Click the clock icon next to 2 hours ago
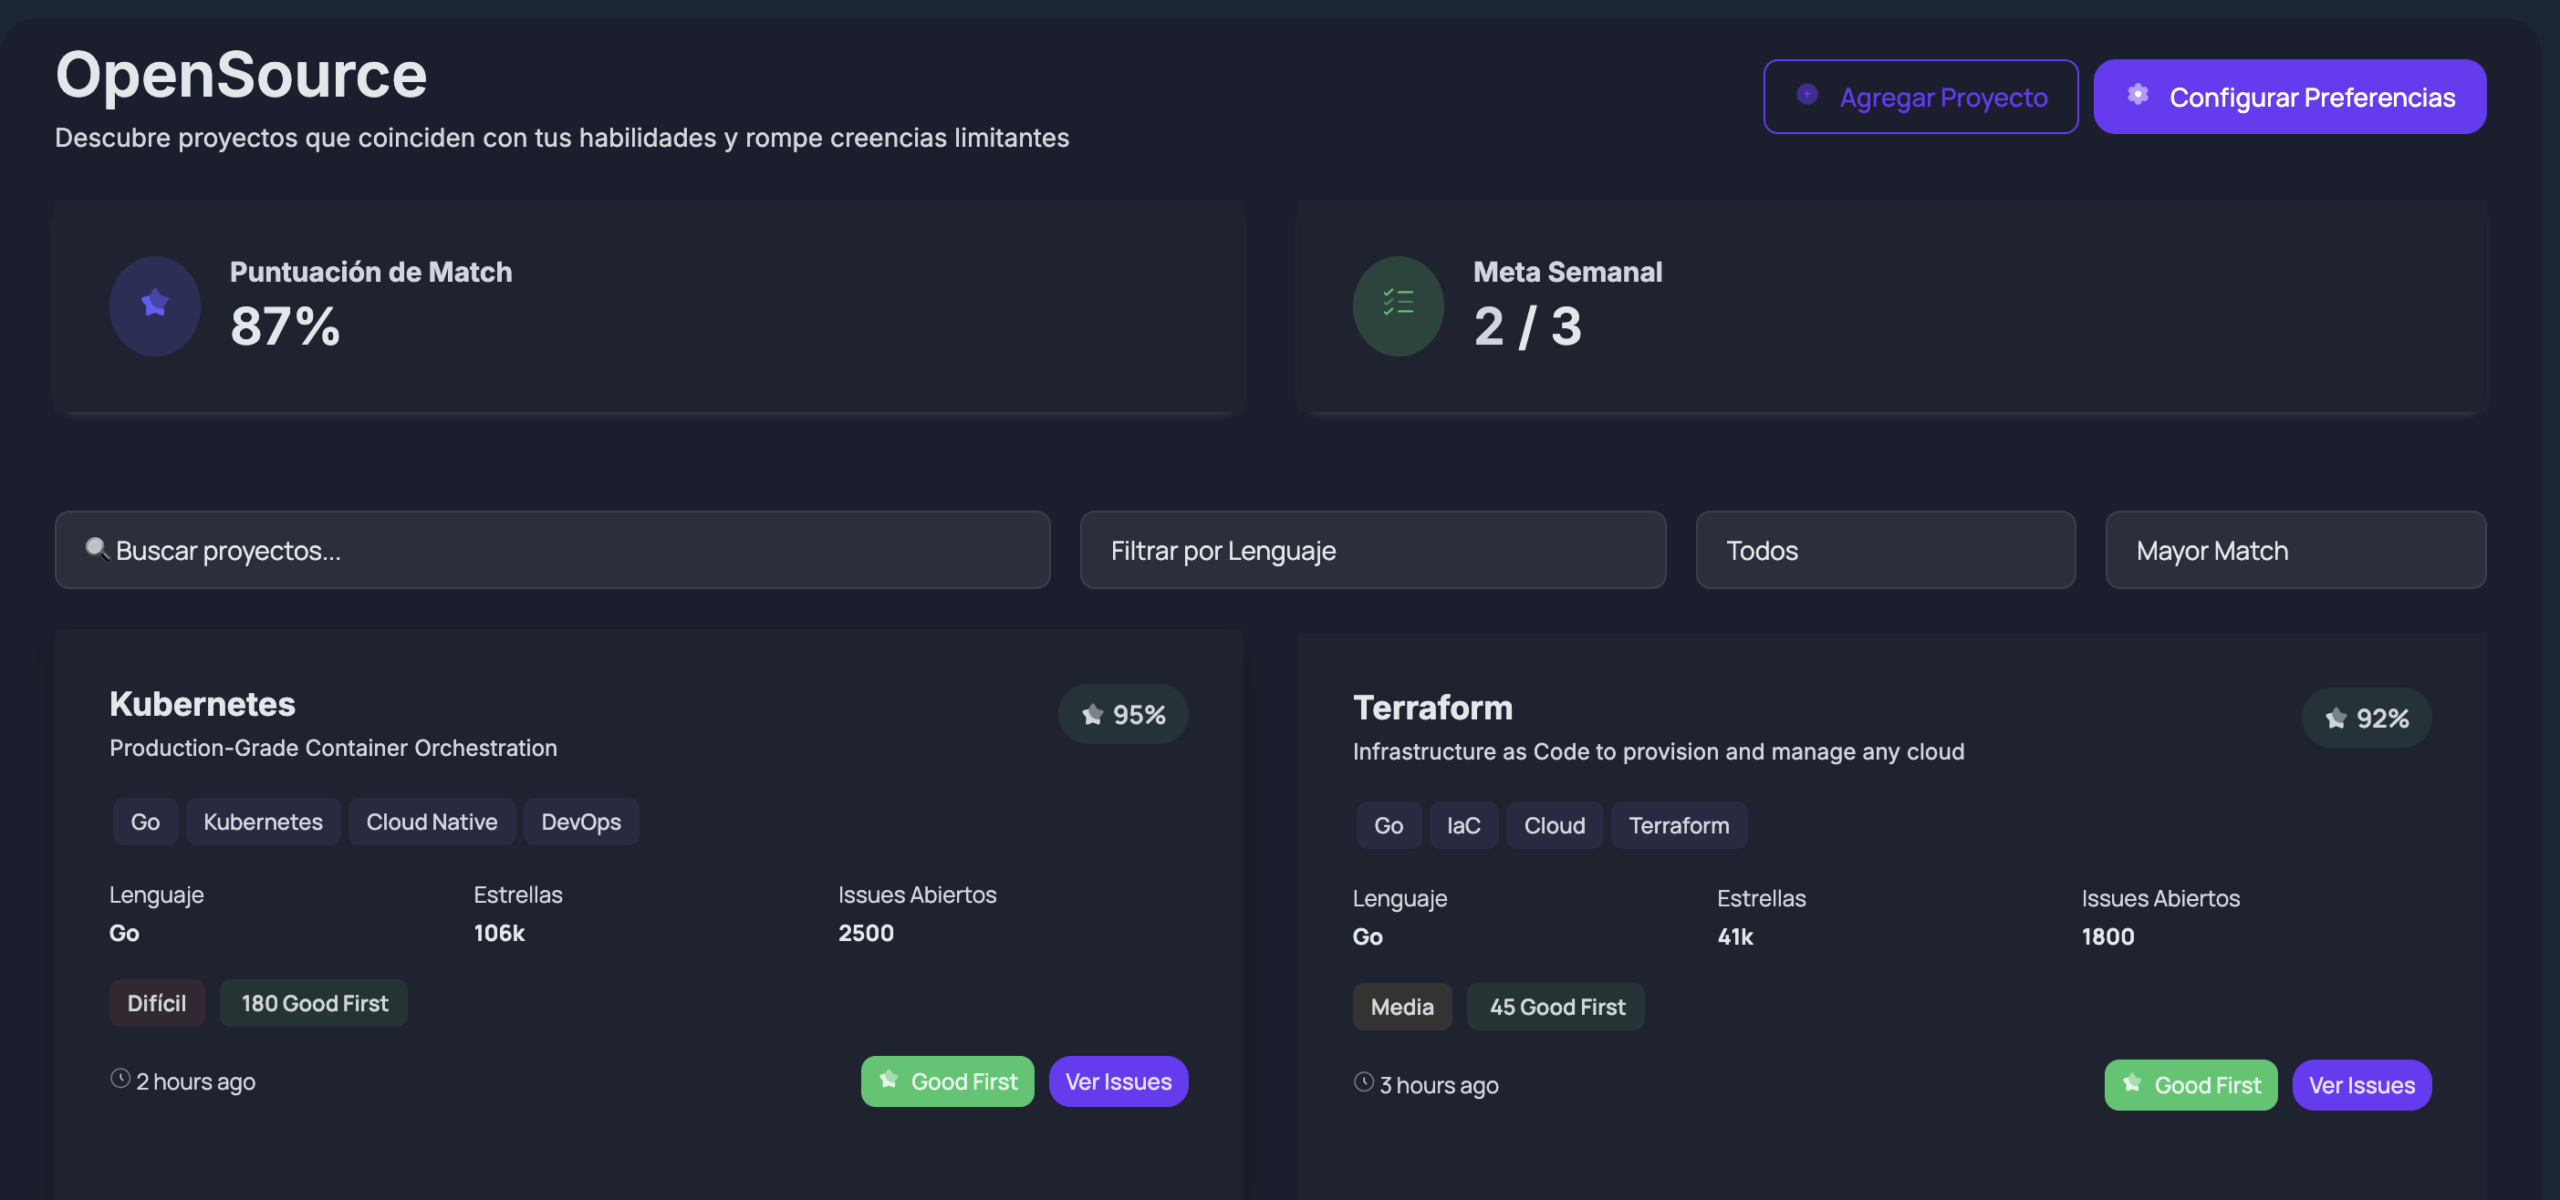This screenshot has width=2560, height=1200. click(120, 1079)
